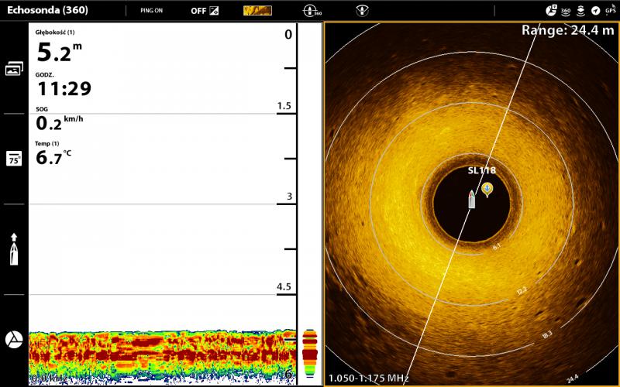Select the yellow SL118 waypoint marker
The image size is (620, 387).
[487, 188]
